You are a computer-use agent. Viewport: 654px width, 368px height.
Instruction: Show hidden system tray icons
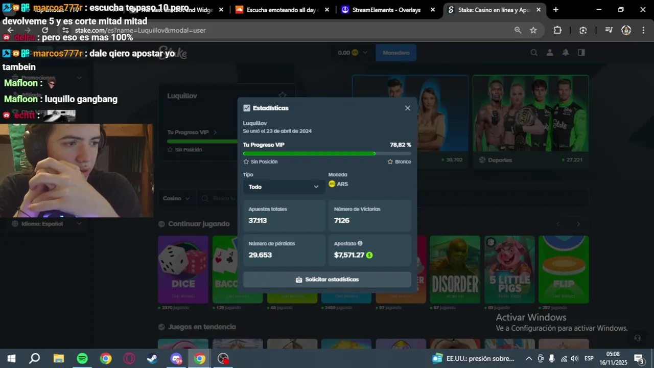tap(529, 358)
